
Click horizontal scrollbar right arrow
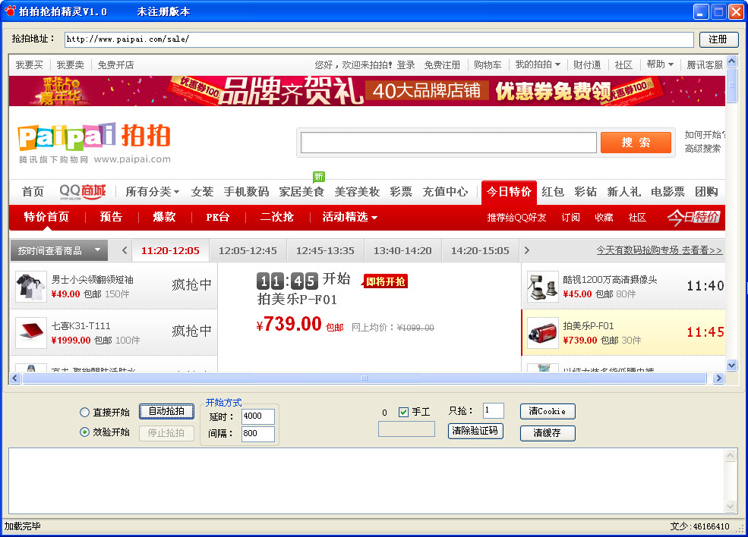(x=718, y=378)
